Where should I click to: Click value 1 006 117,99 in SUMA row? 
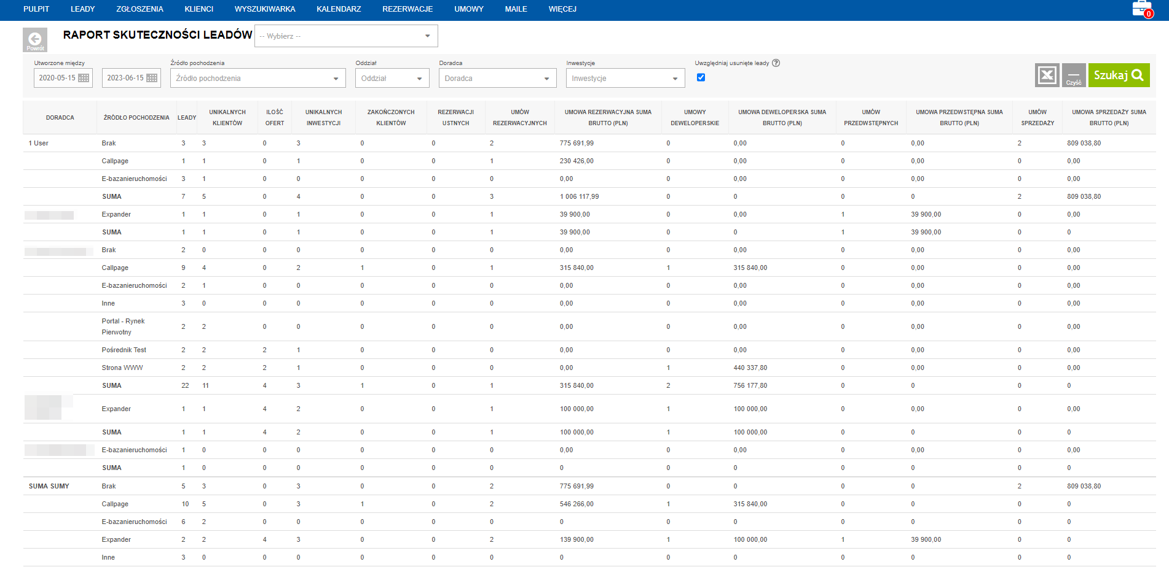tap(579, 196)
